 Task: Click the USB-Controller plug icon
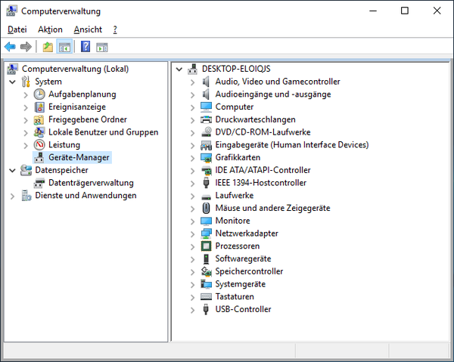tap(206, 309)
